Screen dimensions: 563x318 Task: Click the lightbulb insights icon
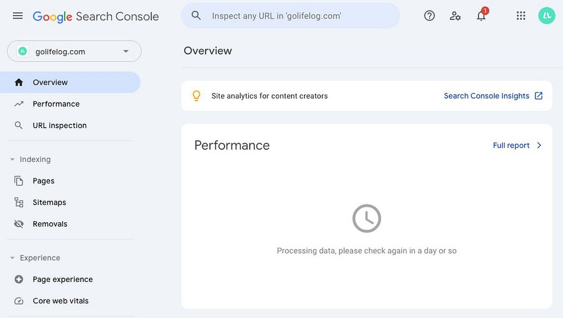coord(196,96)
